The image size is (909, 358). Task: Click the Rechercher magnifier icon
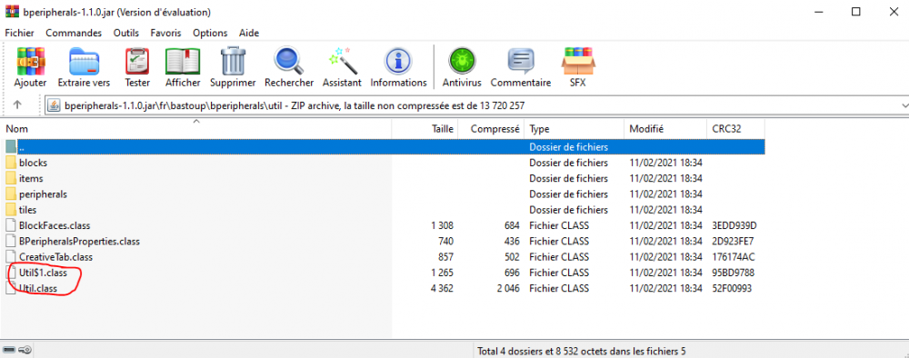tap(289, 61)
